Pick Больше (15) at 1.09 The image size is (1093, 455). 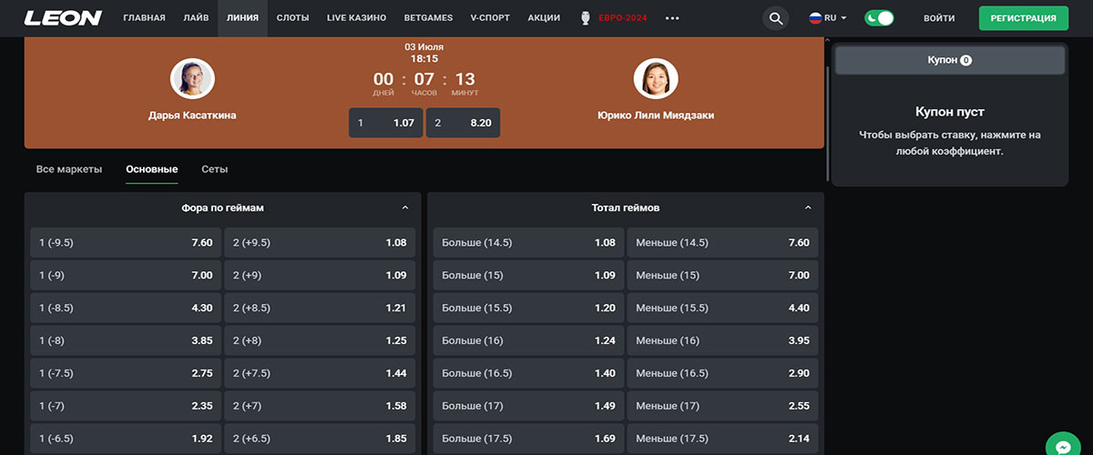528,276
